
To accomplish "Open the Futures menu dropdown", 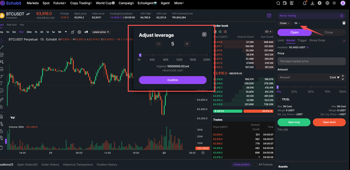I will [x=60, y=3].
